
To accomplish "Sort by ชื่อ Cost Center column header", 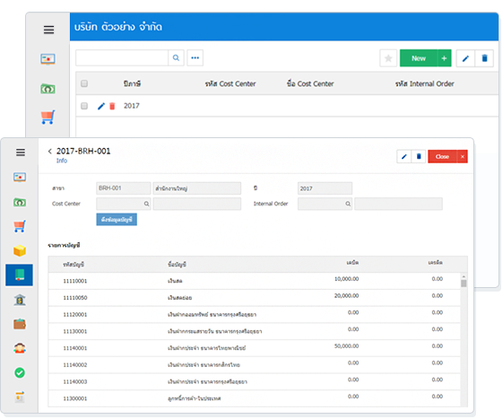I will click(310, 83).
